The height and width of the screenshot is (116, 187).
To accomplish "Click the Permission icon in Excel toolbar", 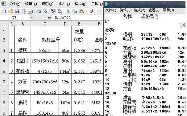I will (x=24, y=11).
